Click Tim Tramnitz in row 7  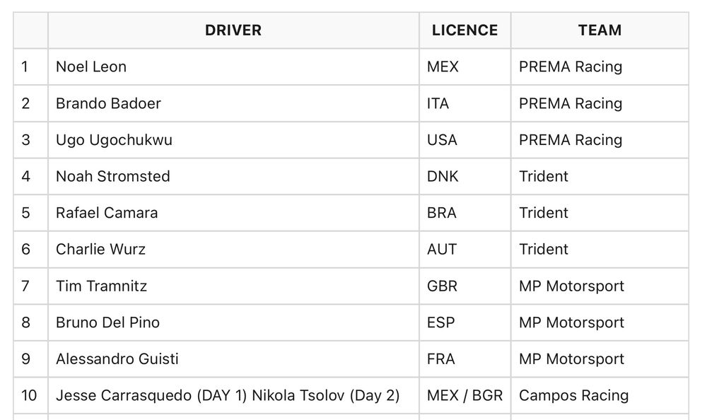(101, 286)
